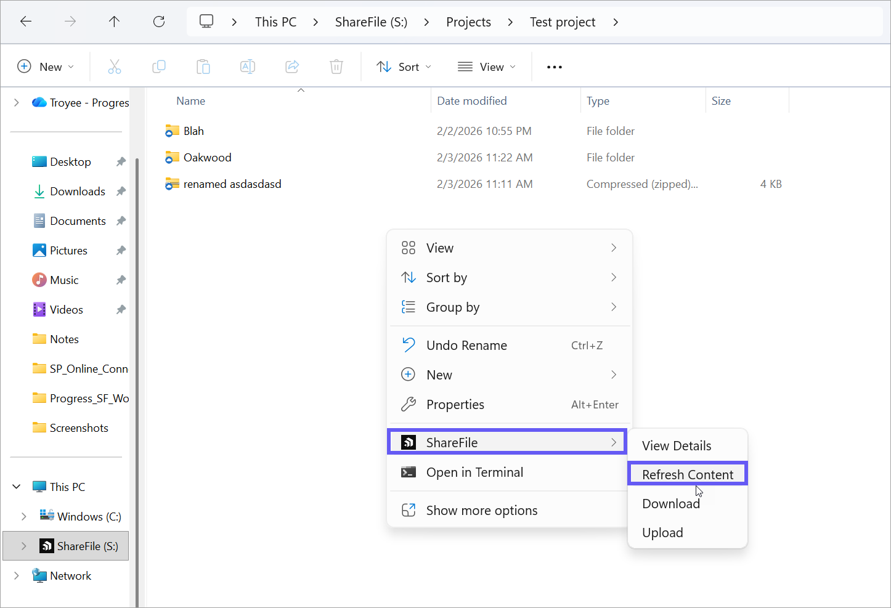Go up one folder level

coord(114,22)
